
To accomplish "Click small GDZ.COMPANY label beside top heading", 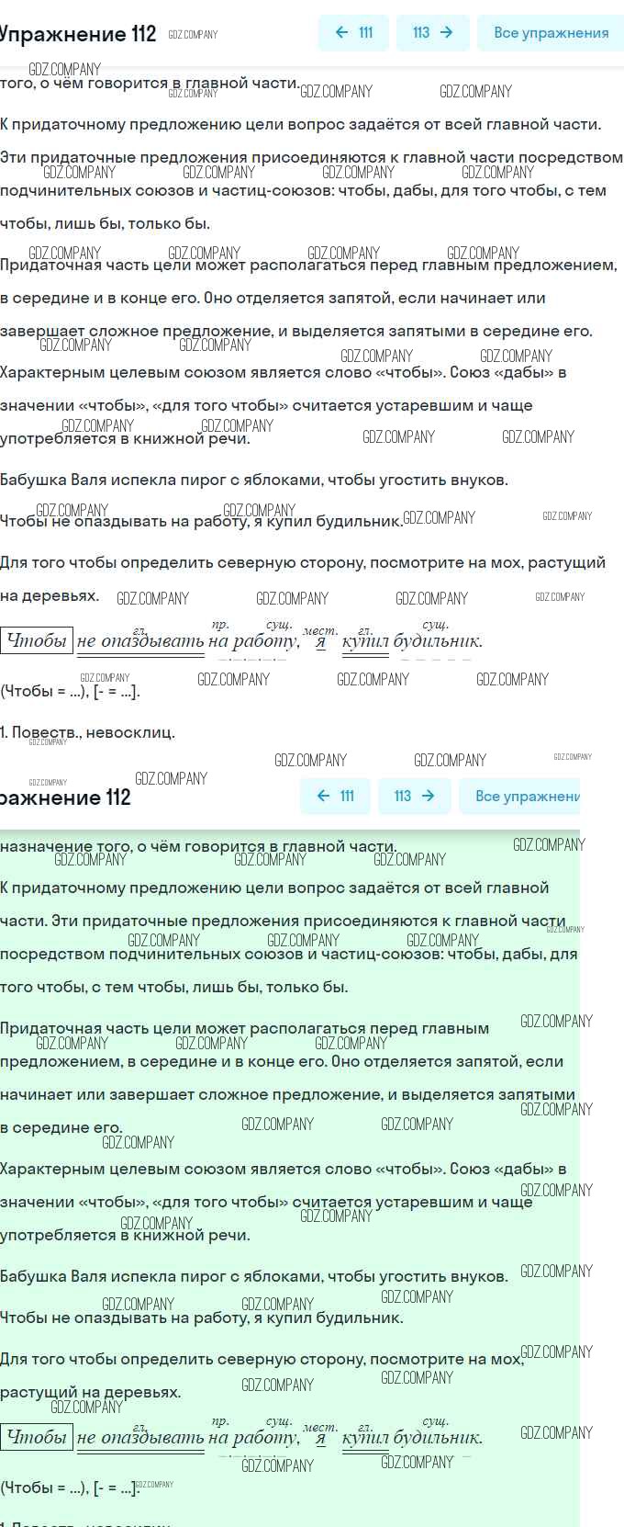I will [x=194, y=35].
